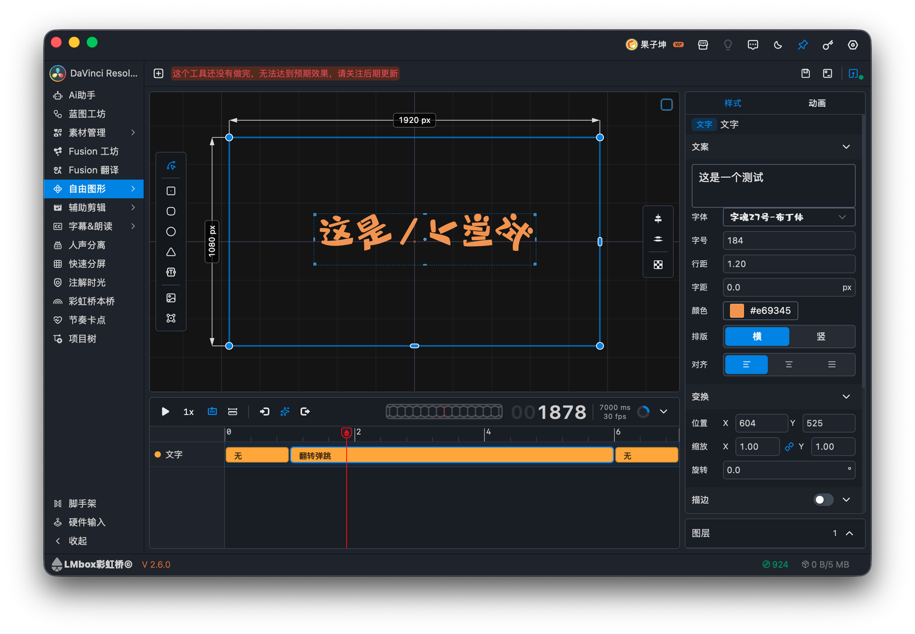Open 彩虹桥本桥 in sidebar
This screenshot has height=634, width=915.
[x=94, y=301]
